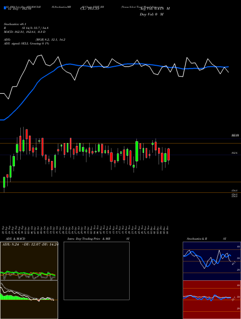Click the 'ADX signal: SELL Growing @ 1%' line

click(27, 43)
